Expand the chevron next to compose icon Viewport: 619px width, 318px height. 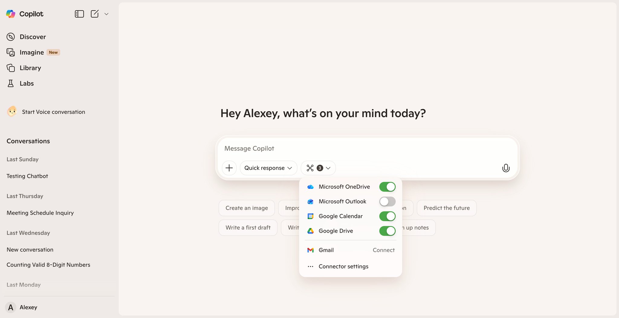tap(106, 14)
